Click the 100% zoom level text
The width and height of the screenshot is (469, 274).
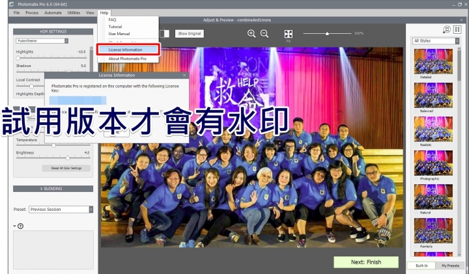click(359, 33)
